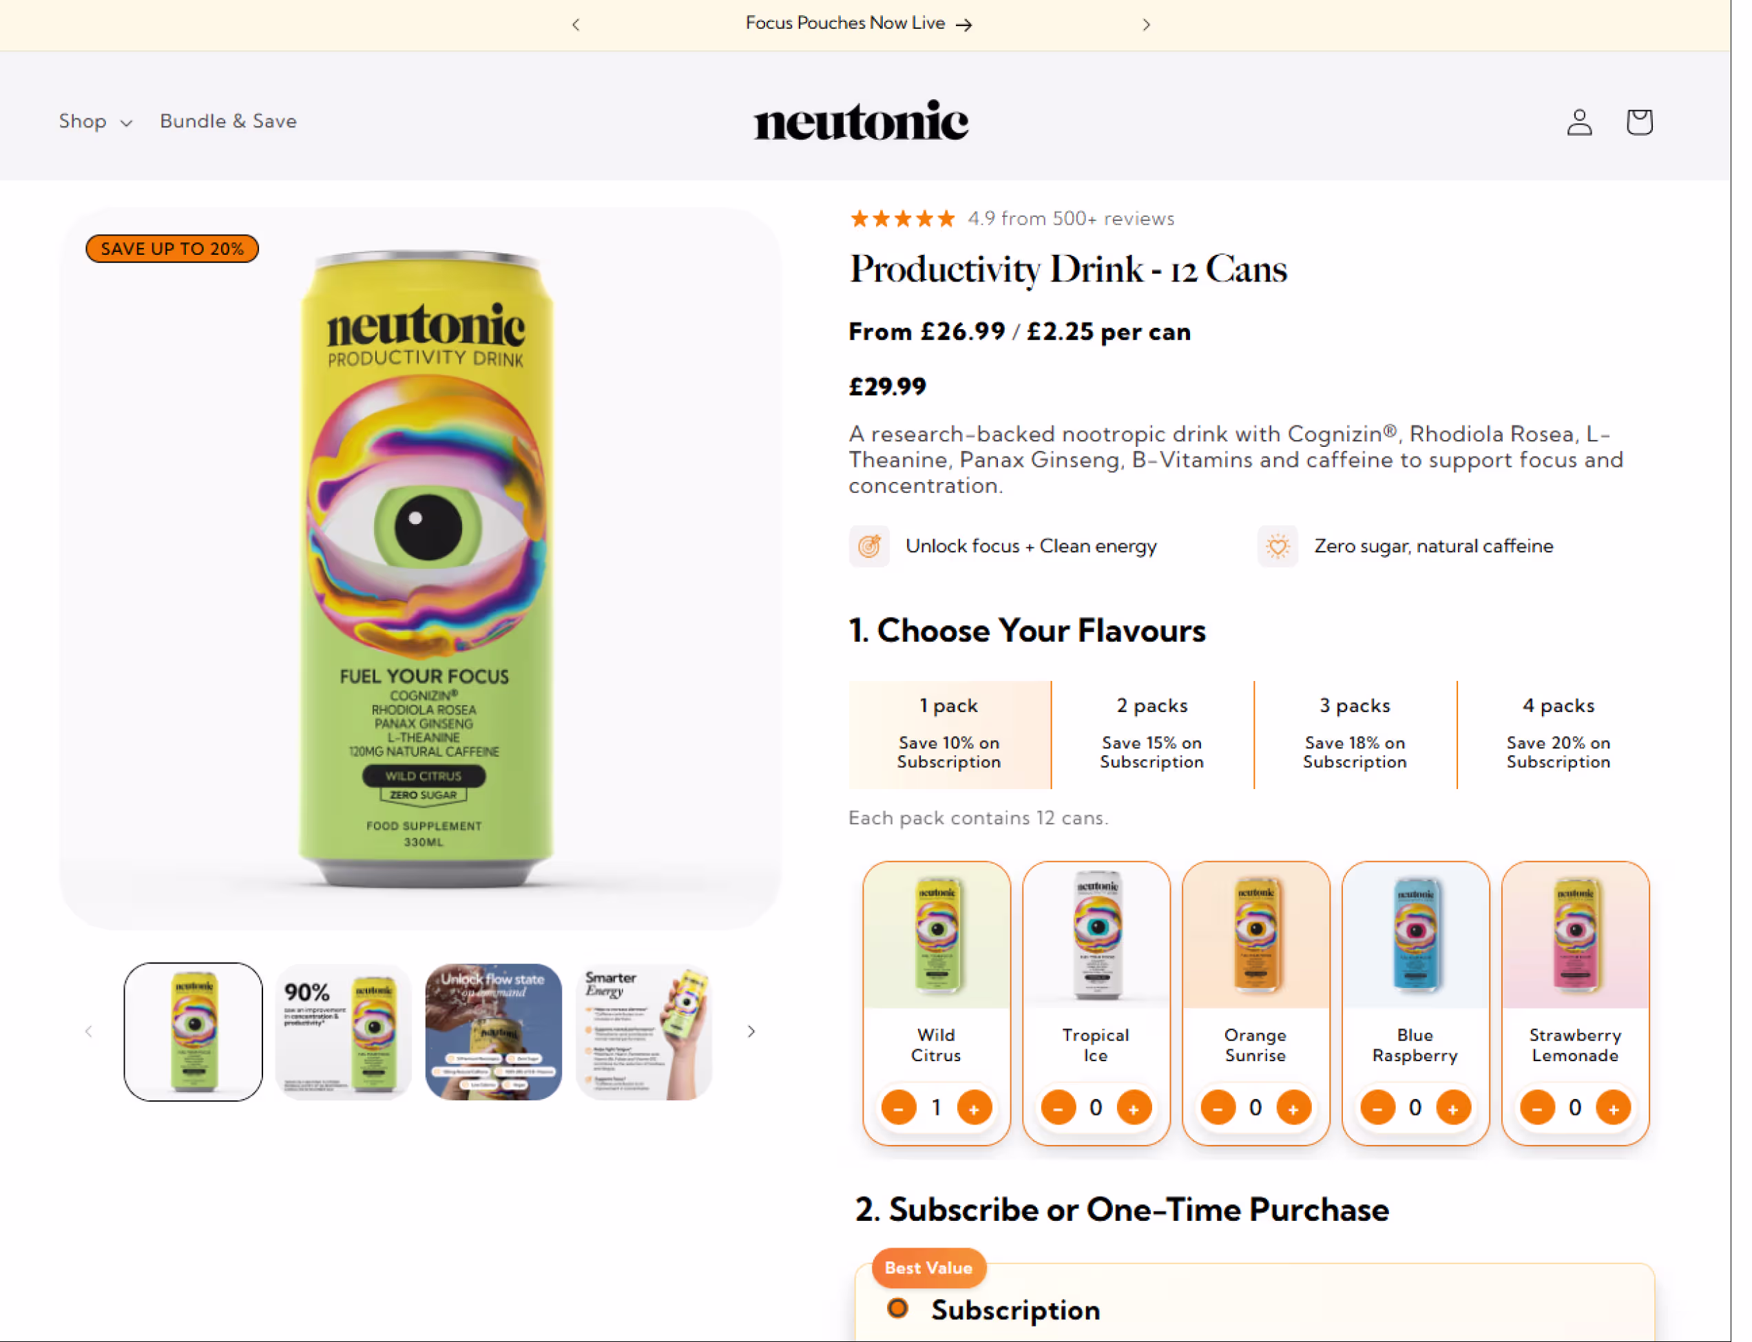This screenshot has height=1342, width=1752.
Task: Click the neutonic logo
Action: pyautogui.click(x=859, y=120)
